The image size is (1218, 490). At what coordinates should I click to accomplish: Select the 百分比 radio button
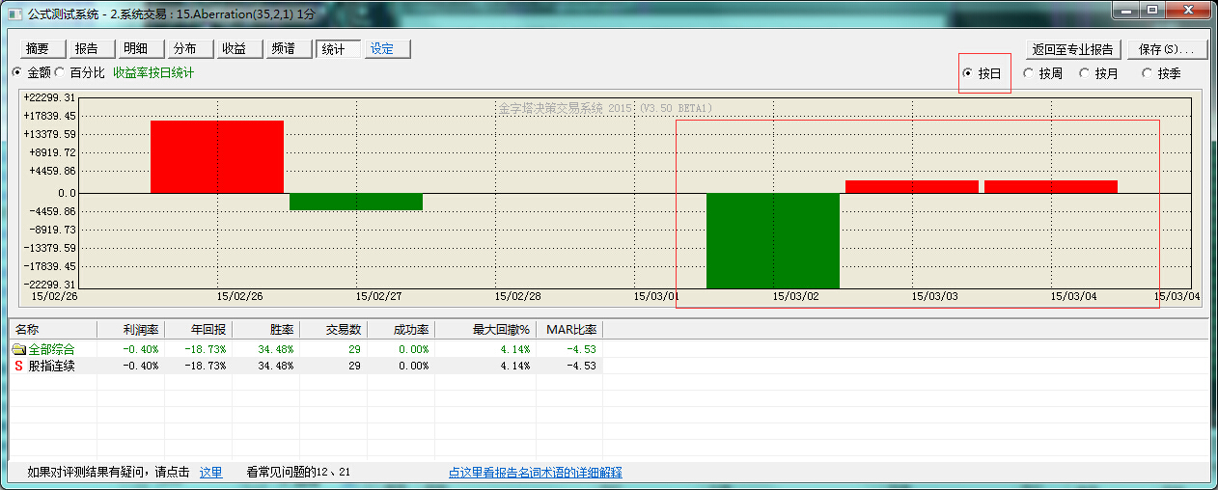[60, 72]
